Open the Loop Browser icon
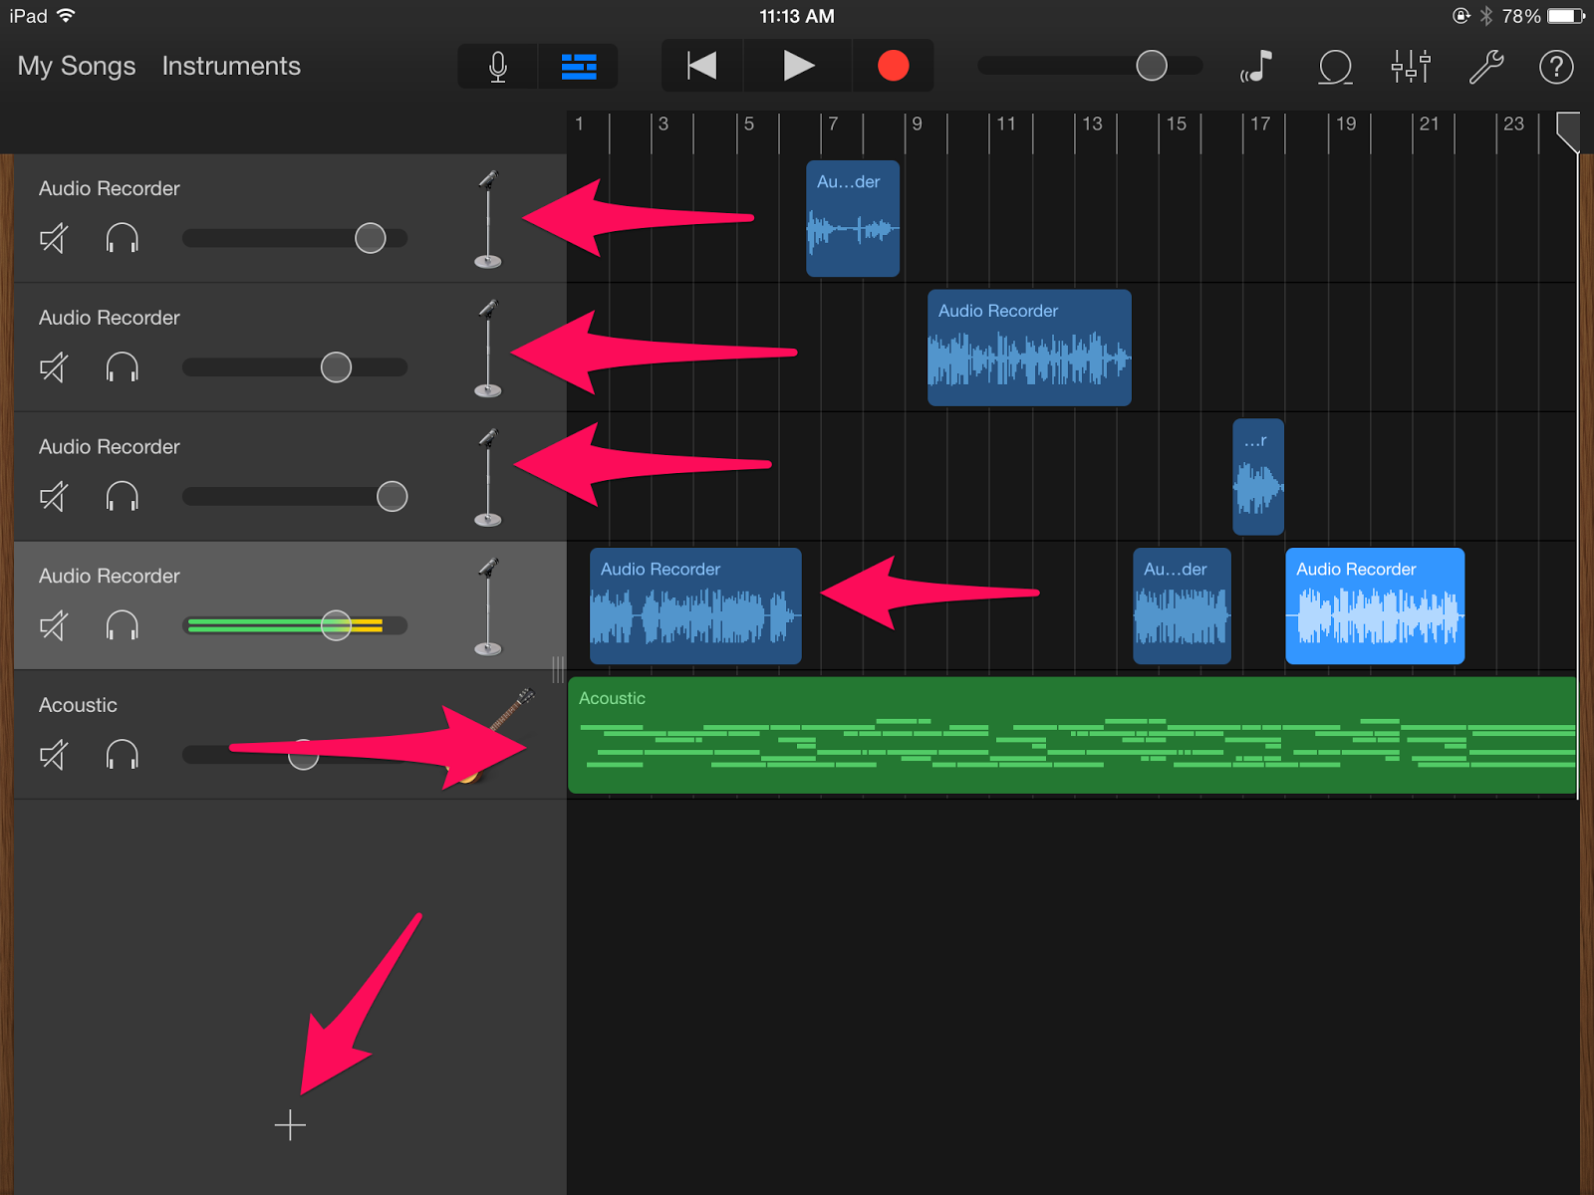The image size is (1594, 1195). click(1335, 67)
